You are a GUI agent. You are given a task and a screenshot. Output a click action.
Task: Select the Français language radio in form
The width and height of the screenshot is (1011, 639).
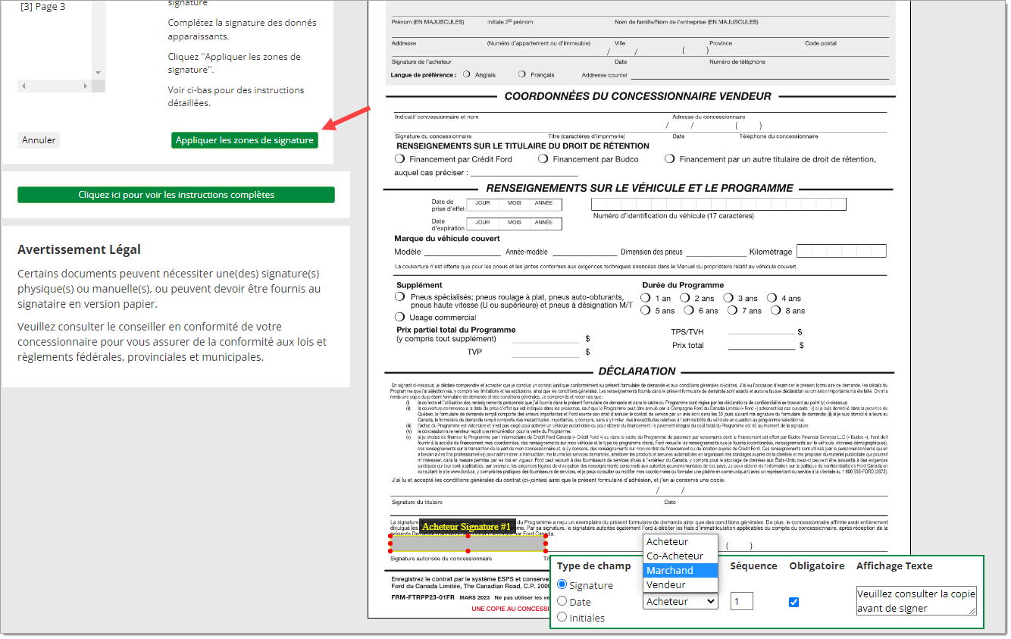tap(522, 74)
